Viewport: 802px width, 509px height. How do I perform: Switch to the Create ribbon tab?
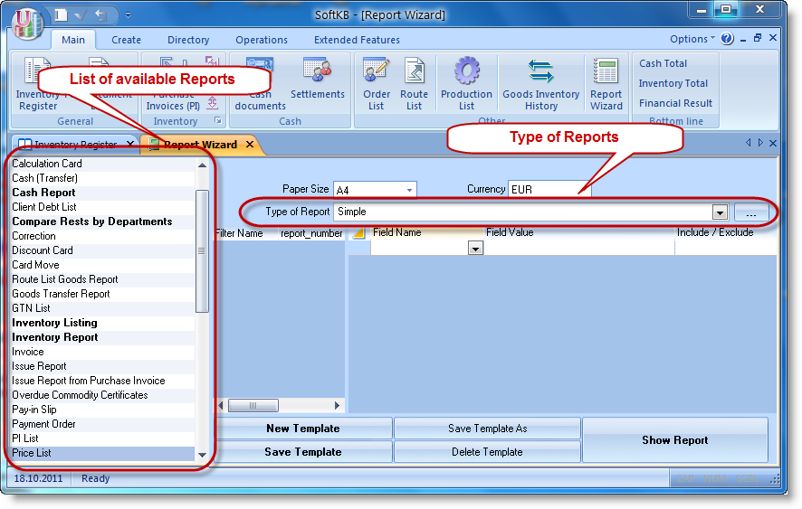click(x=126, y=40)
